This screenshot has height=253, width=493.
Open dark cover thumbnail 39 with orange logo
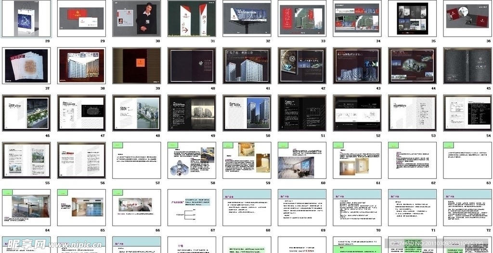tap(137, 65)
